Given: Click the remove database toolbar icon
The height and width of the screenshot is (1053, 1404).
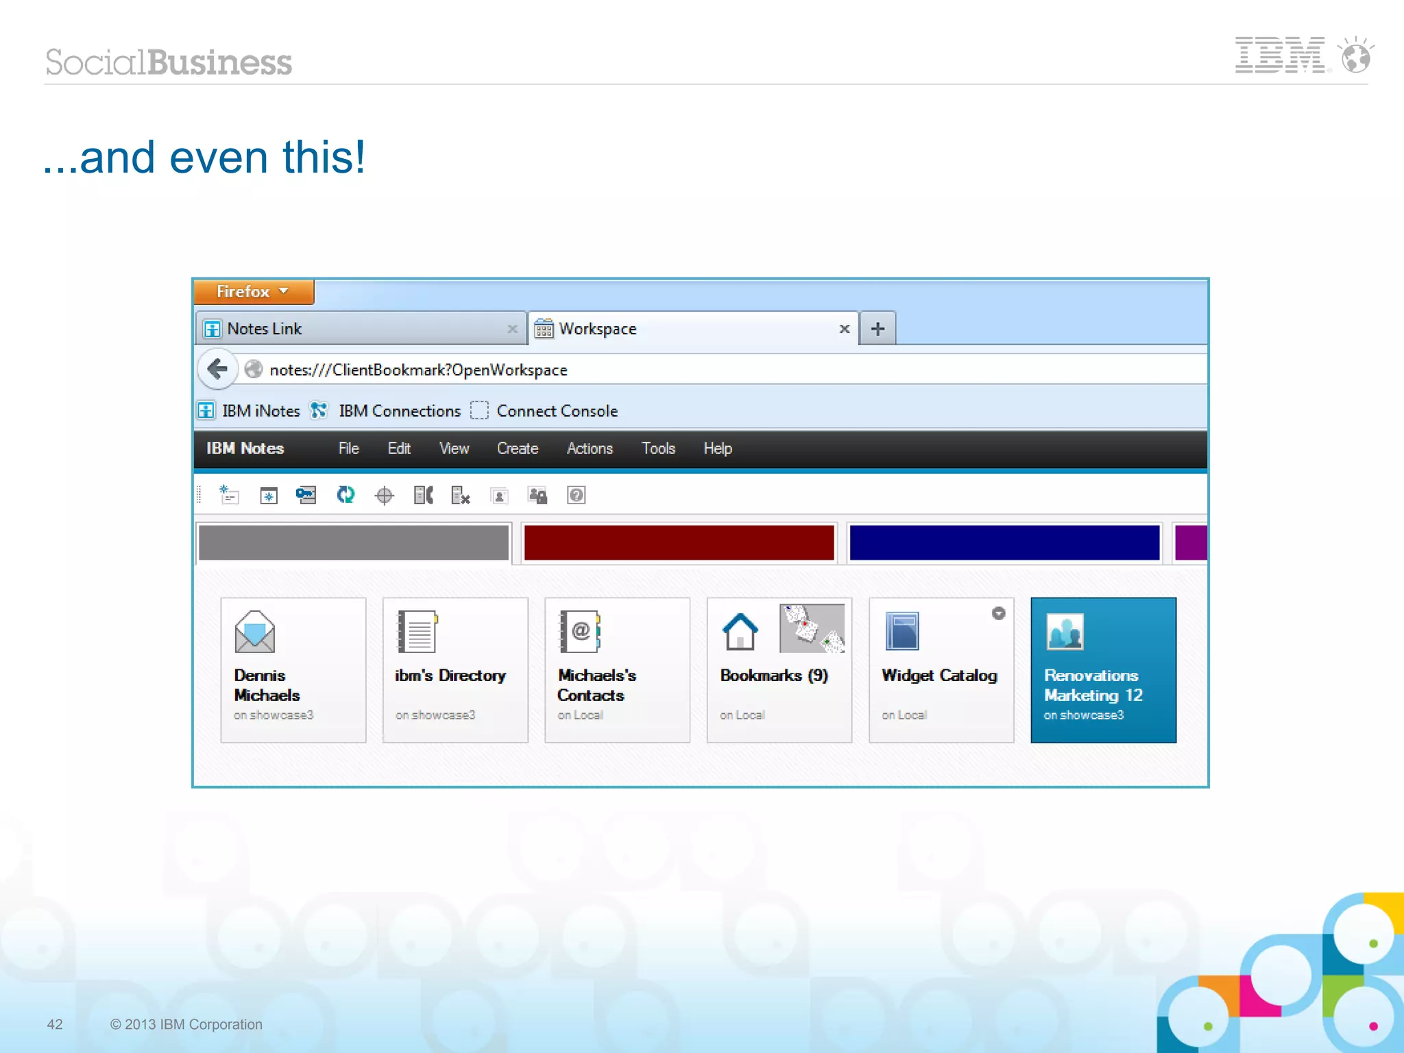Looking at the screenshot, I should click(x=461, y=495).
